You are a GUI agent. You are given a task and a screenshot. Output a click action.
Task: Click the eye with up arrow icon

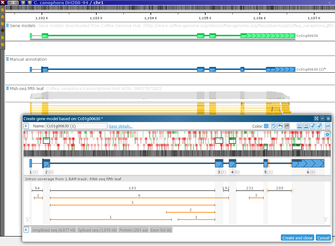(313, 126)
